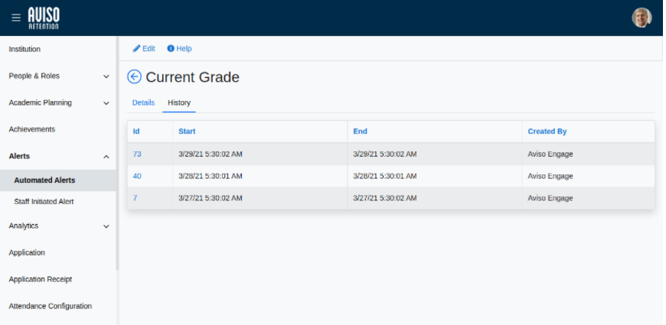Click Aviso Engage in row 73
The height and width of the screenshot is (325, 666).
coord(550,154)
